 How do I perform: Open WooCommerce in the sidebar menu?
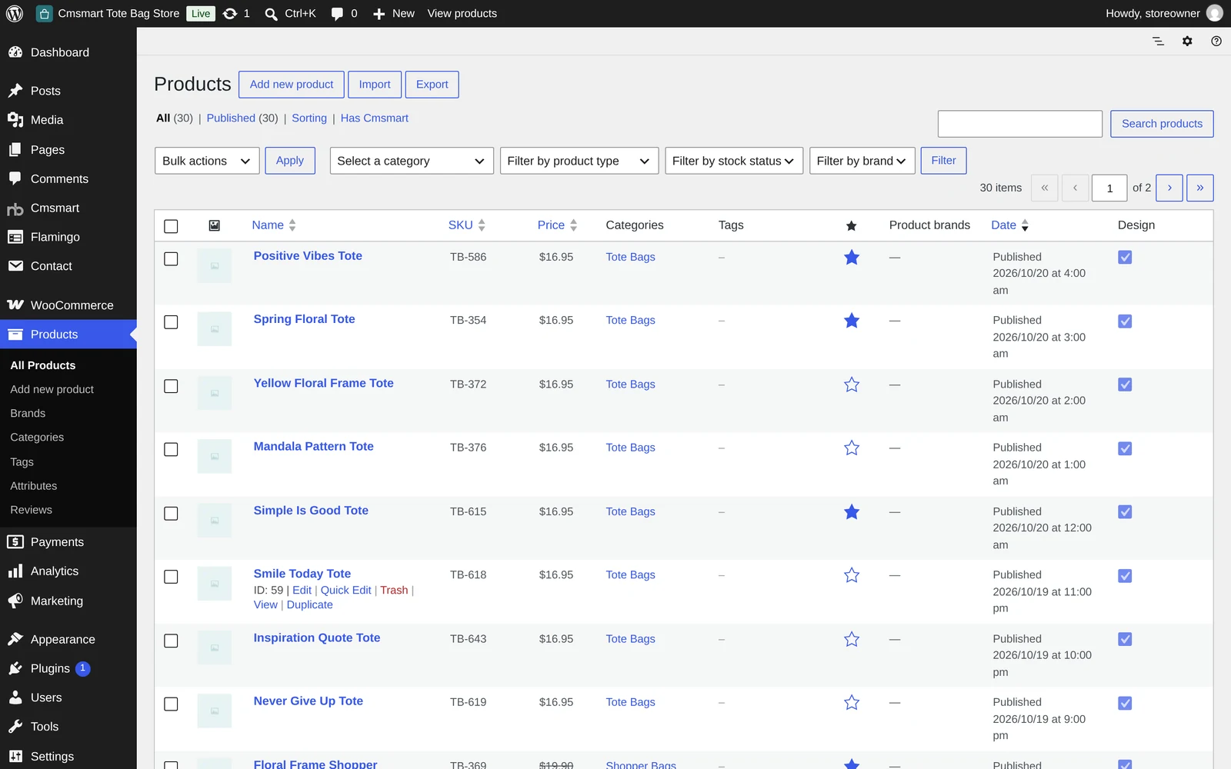(68, 305)
